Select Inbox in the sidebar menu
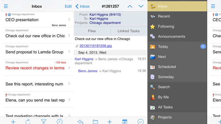 point(177,6)
